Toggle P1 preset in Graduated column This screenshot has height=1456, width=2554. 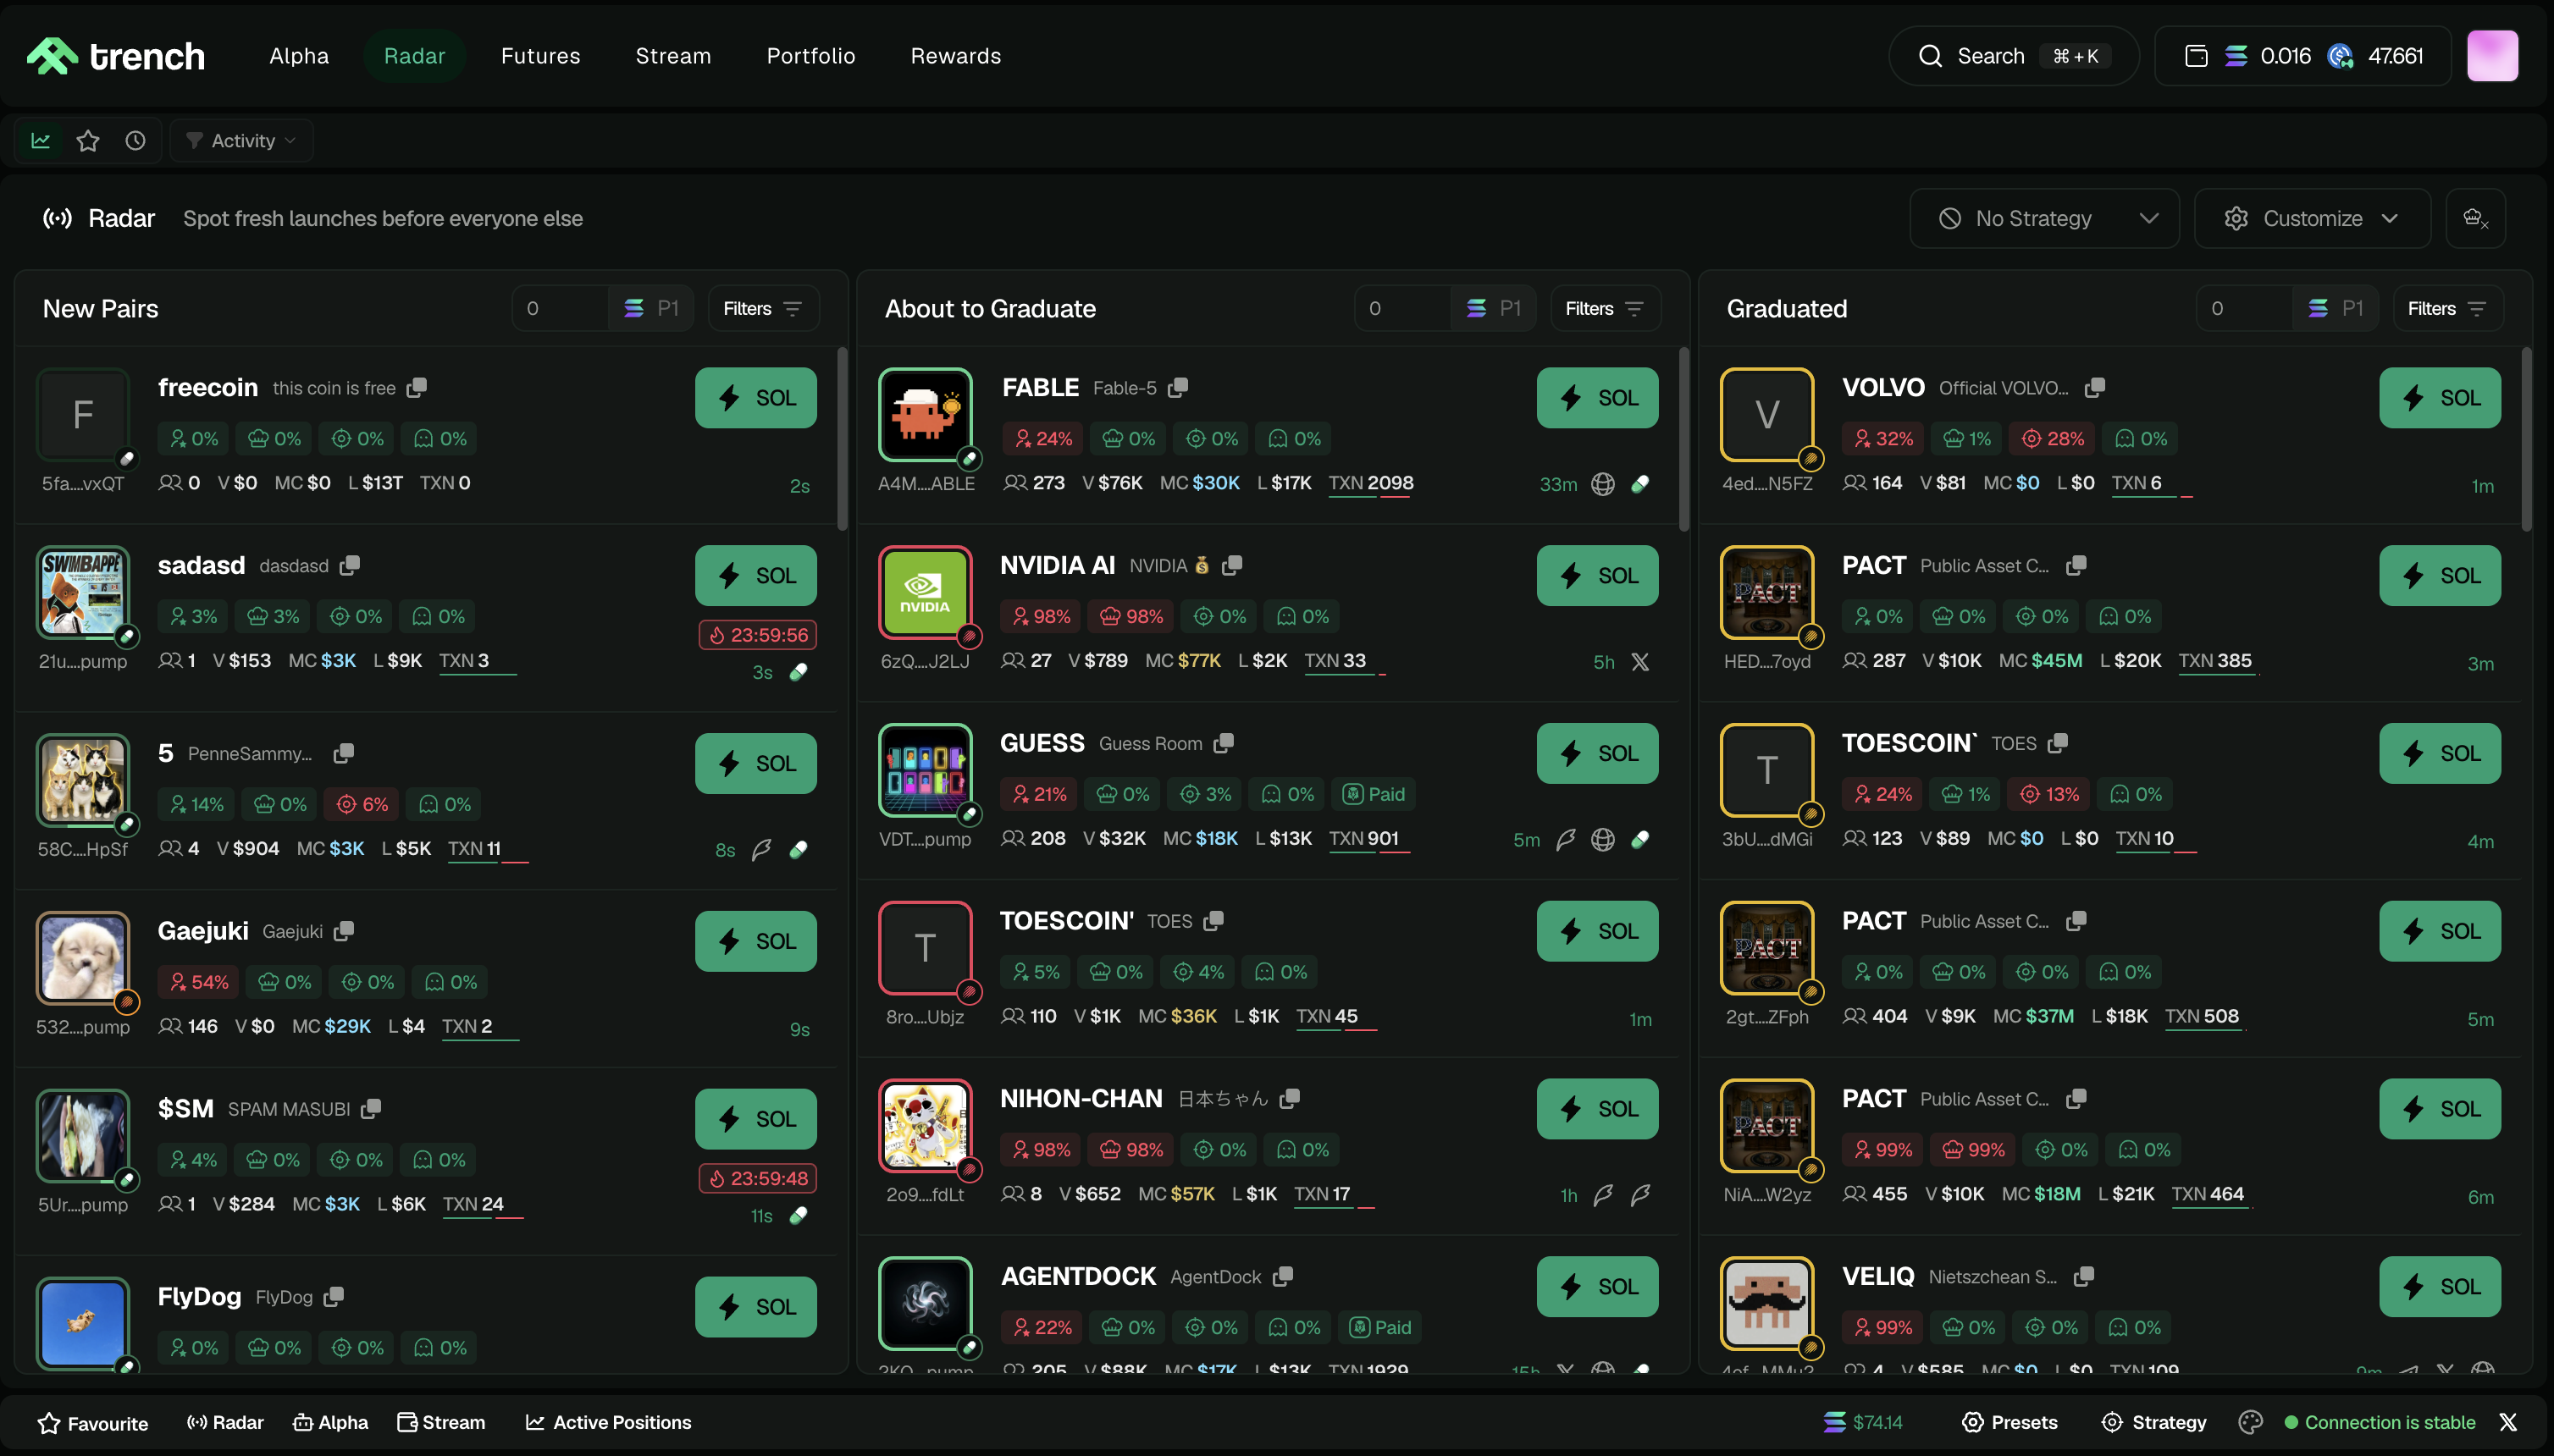click(x=2335, y=308)
